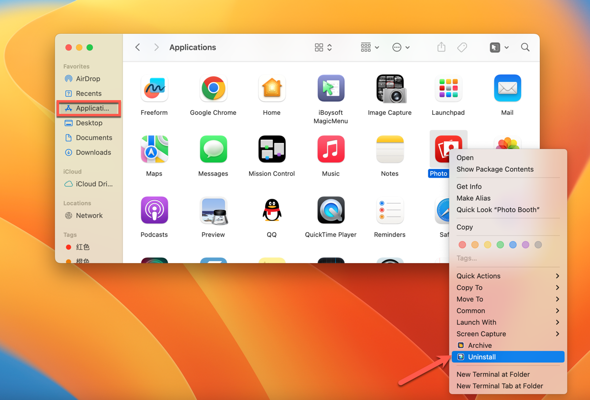Apply the orange tag color dot
This screenshot has width=590, height=400.
[475, 244]
